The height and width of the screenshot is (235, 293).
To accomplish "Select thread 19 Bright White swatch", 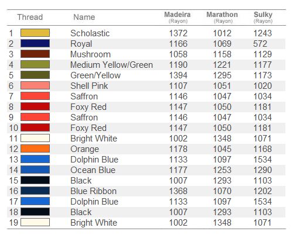I will [35, 222].
